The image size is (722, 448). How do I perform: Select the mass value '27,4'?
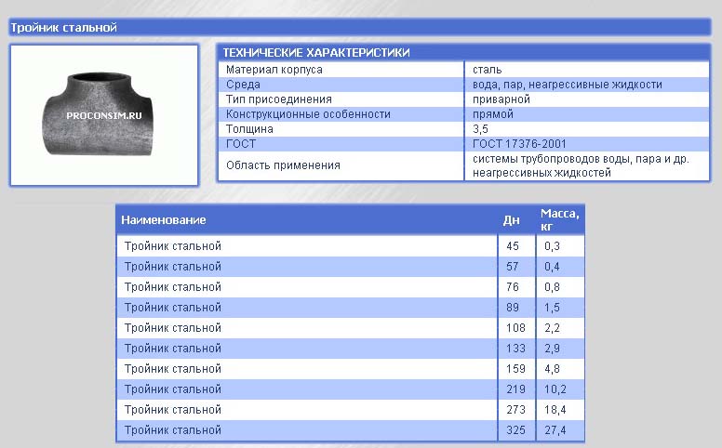click(555, 430)
